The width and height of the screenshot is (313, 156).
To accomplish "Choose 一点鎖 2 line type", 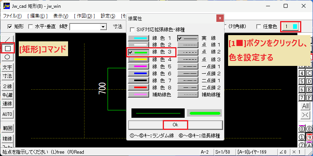I will coord(188,73).
